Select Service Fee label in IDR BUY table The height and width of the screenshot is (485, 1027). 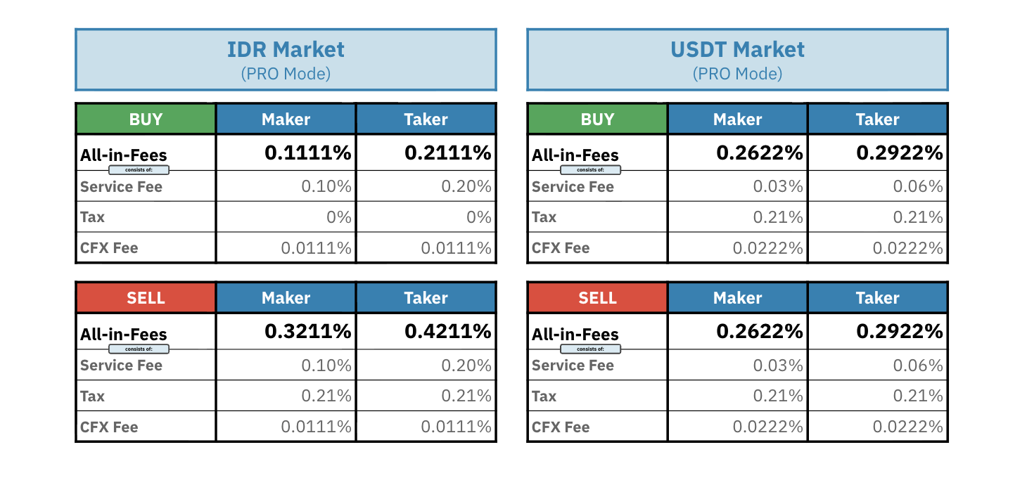(x=121, y=187)
